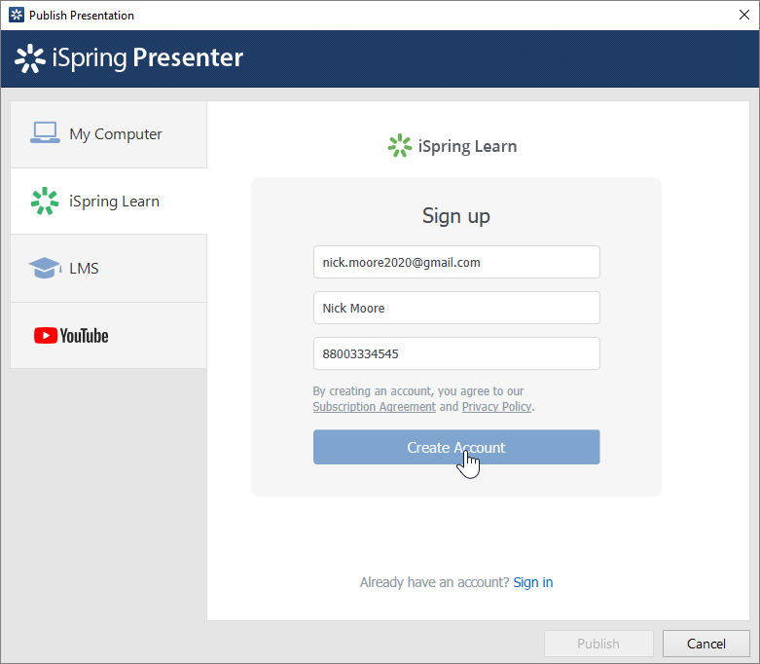The image size is (760, 664).
Task: Click the green logo above Sign up
Action: (399, 145)
